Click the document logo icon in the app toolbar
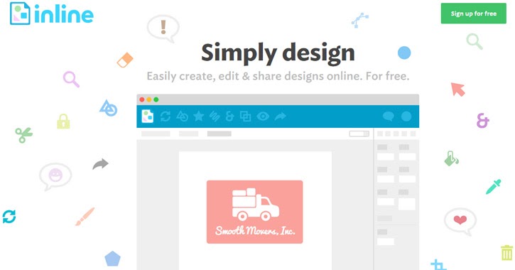515x270 pixels. pyautogui.click(x=148, y=117)
